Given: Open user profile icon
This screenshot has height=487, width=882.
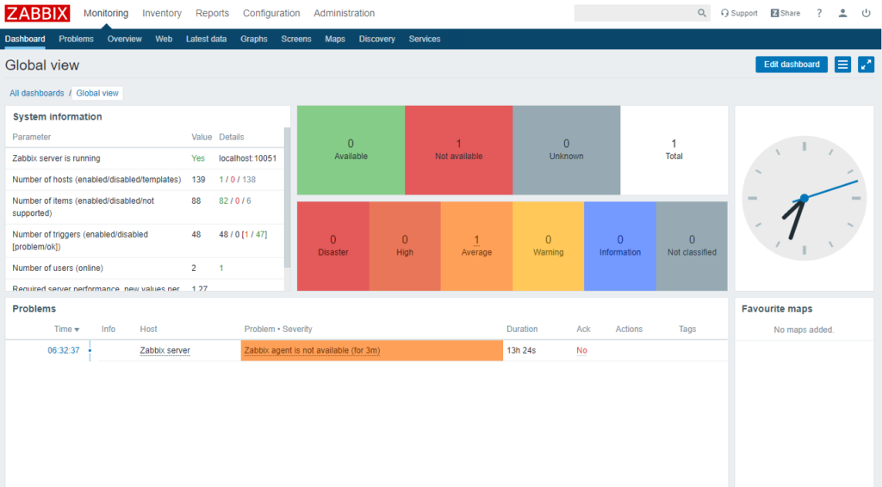Looking at the screenshot, I should 842,13.
